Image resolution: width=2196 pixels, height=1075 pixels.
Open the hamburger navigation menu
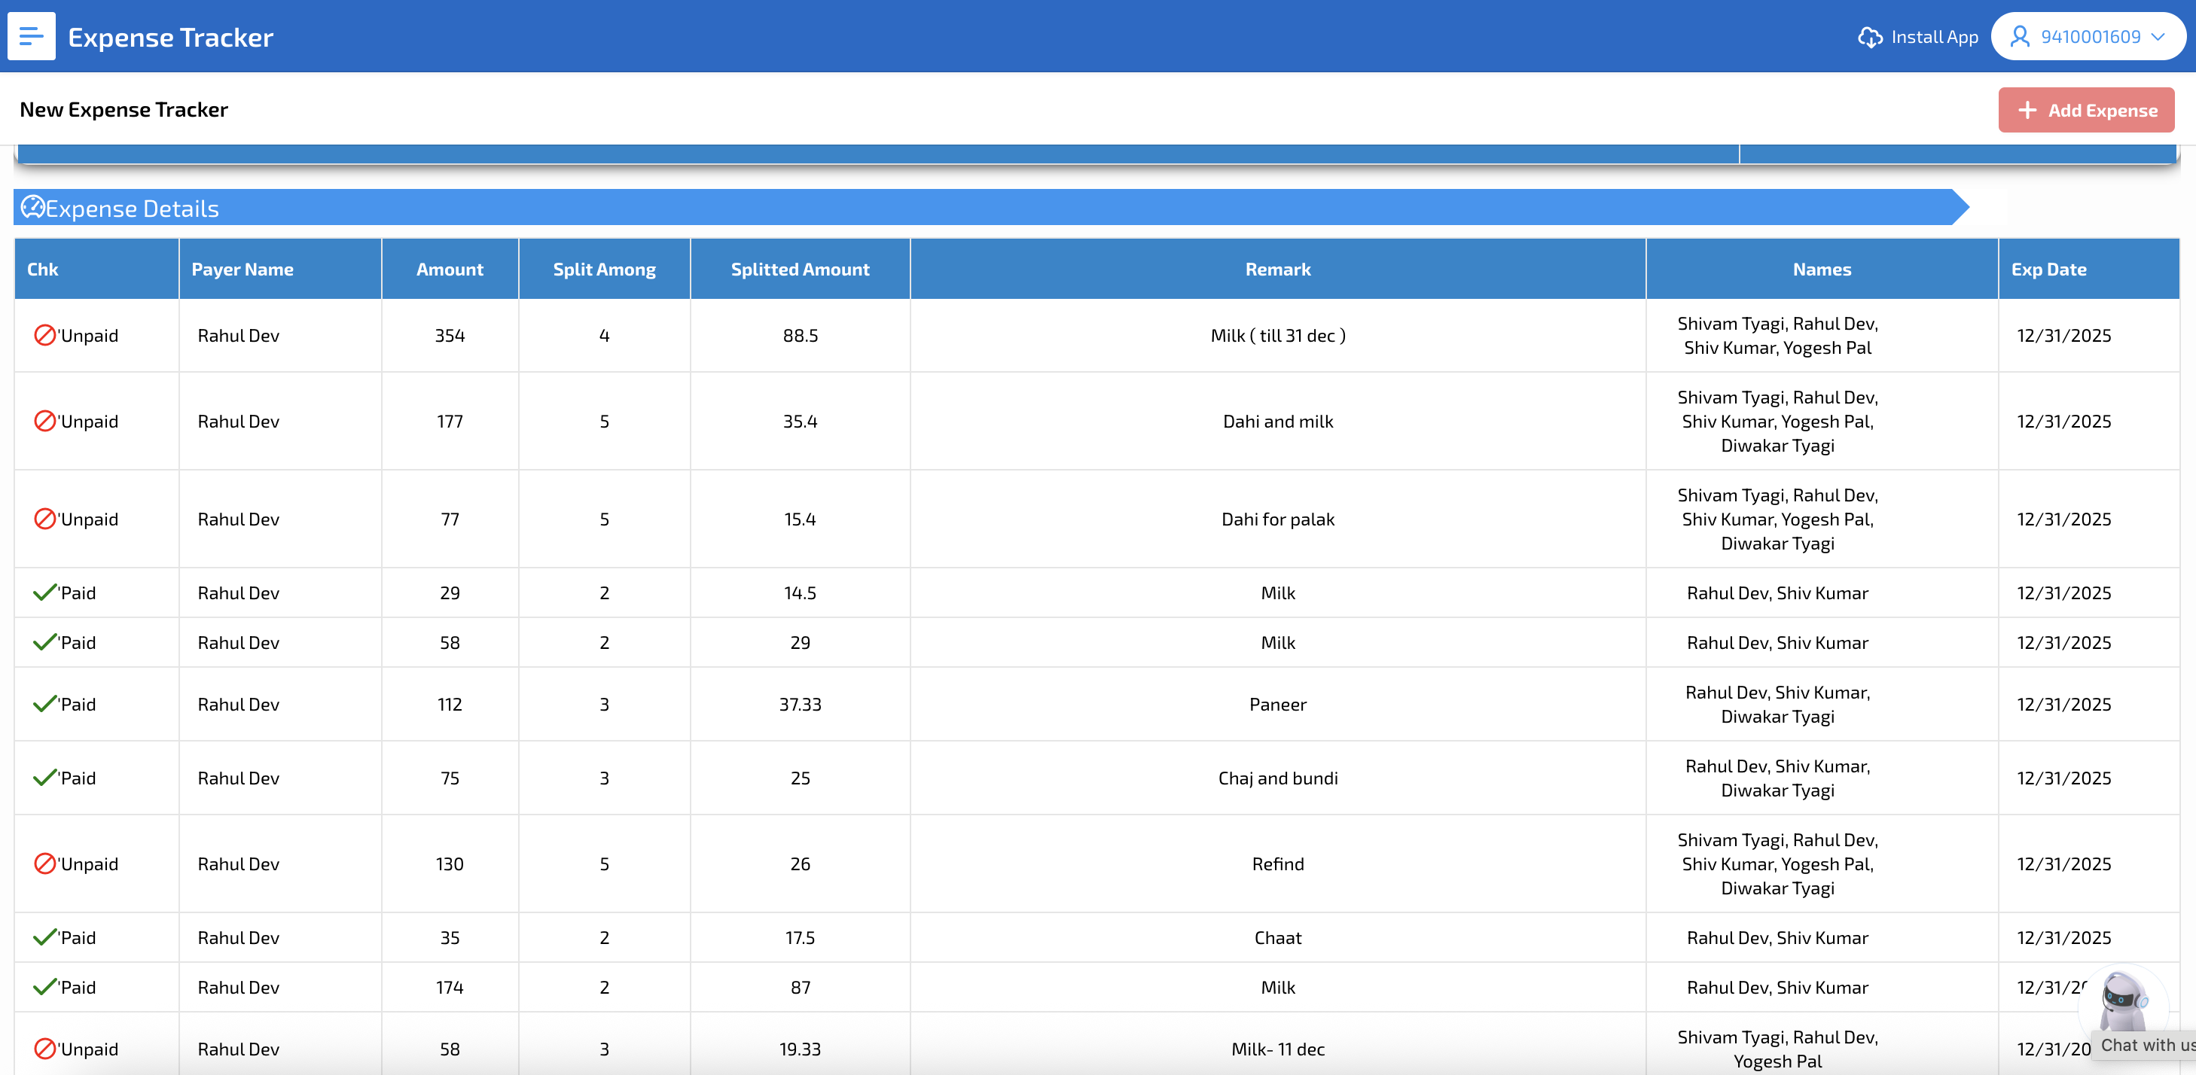click(x=31, y=37)
